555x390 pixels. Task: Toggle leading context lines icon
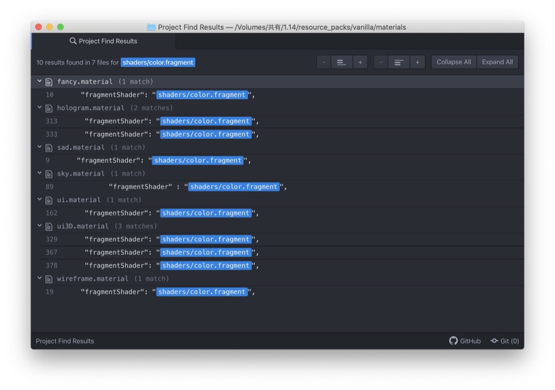[341, 62]
